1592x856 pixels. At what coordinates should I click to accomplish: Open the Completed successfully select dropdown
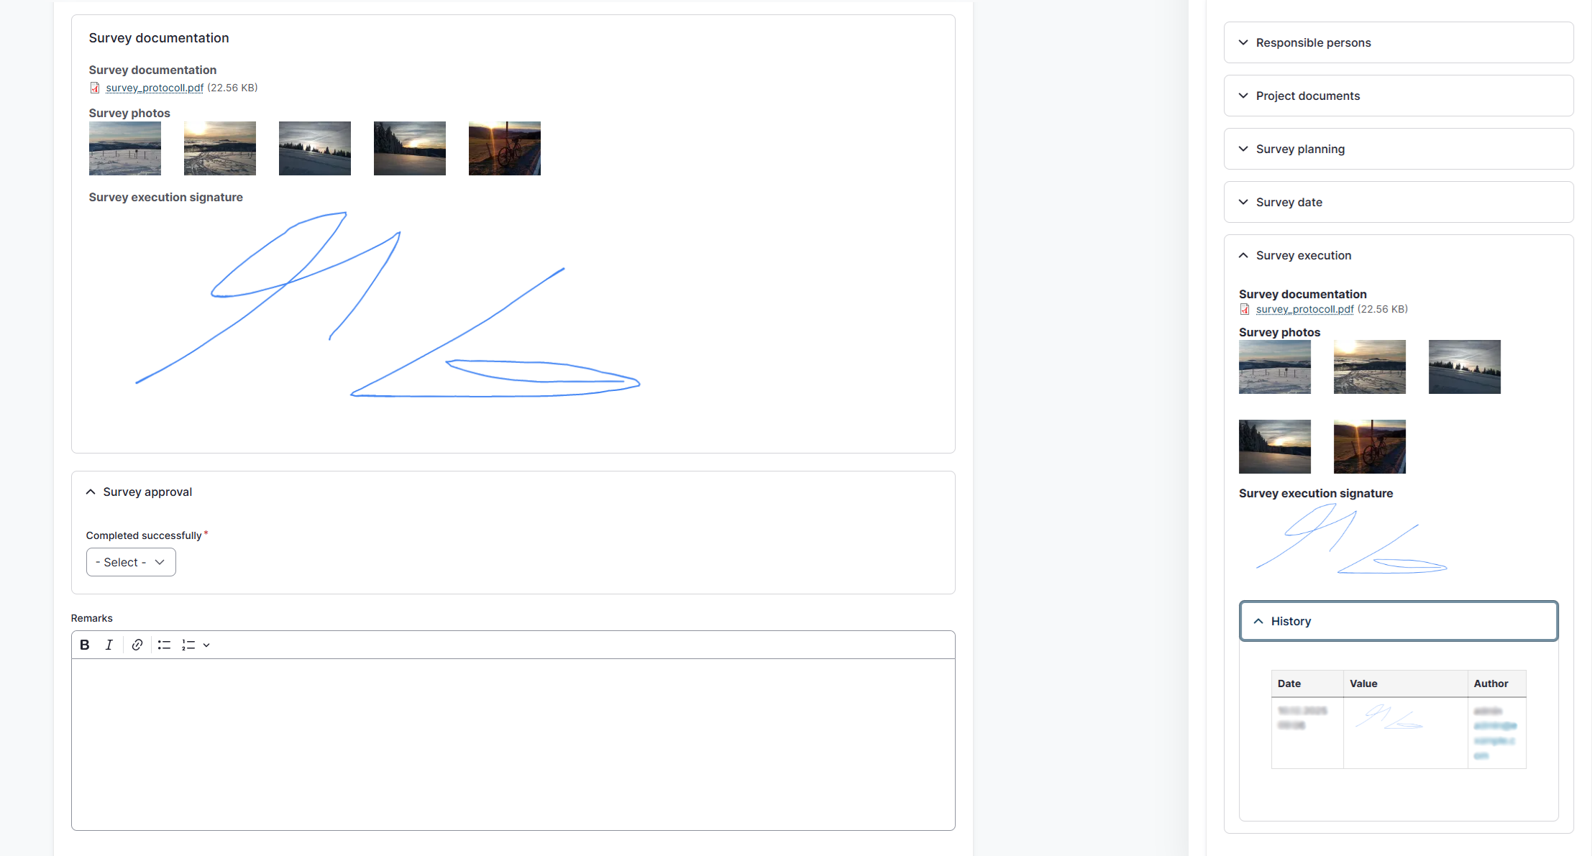(131, 562)
